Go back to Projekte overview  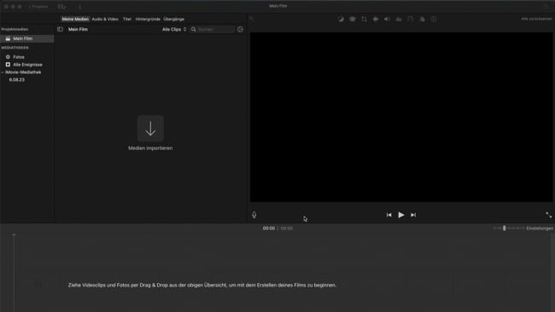coord(38,7)
